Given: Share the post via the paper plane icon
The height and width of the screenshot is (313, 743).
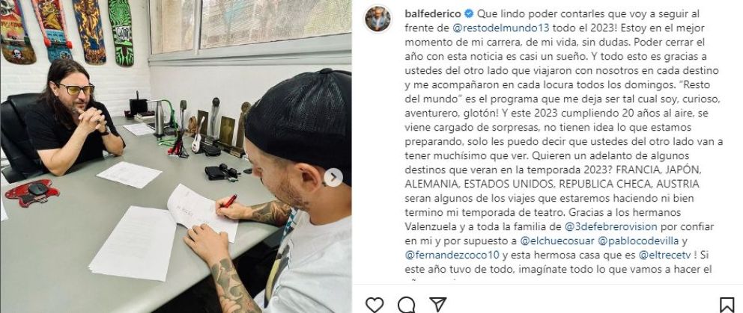Looking at the screenshot, I should click(438, 304).
